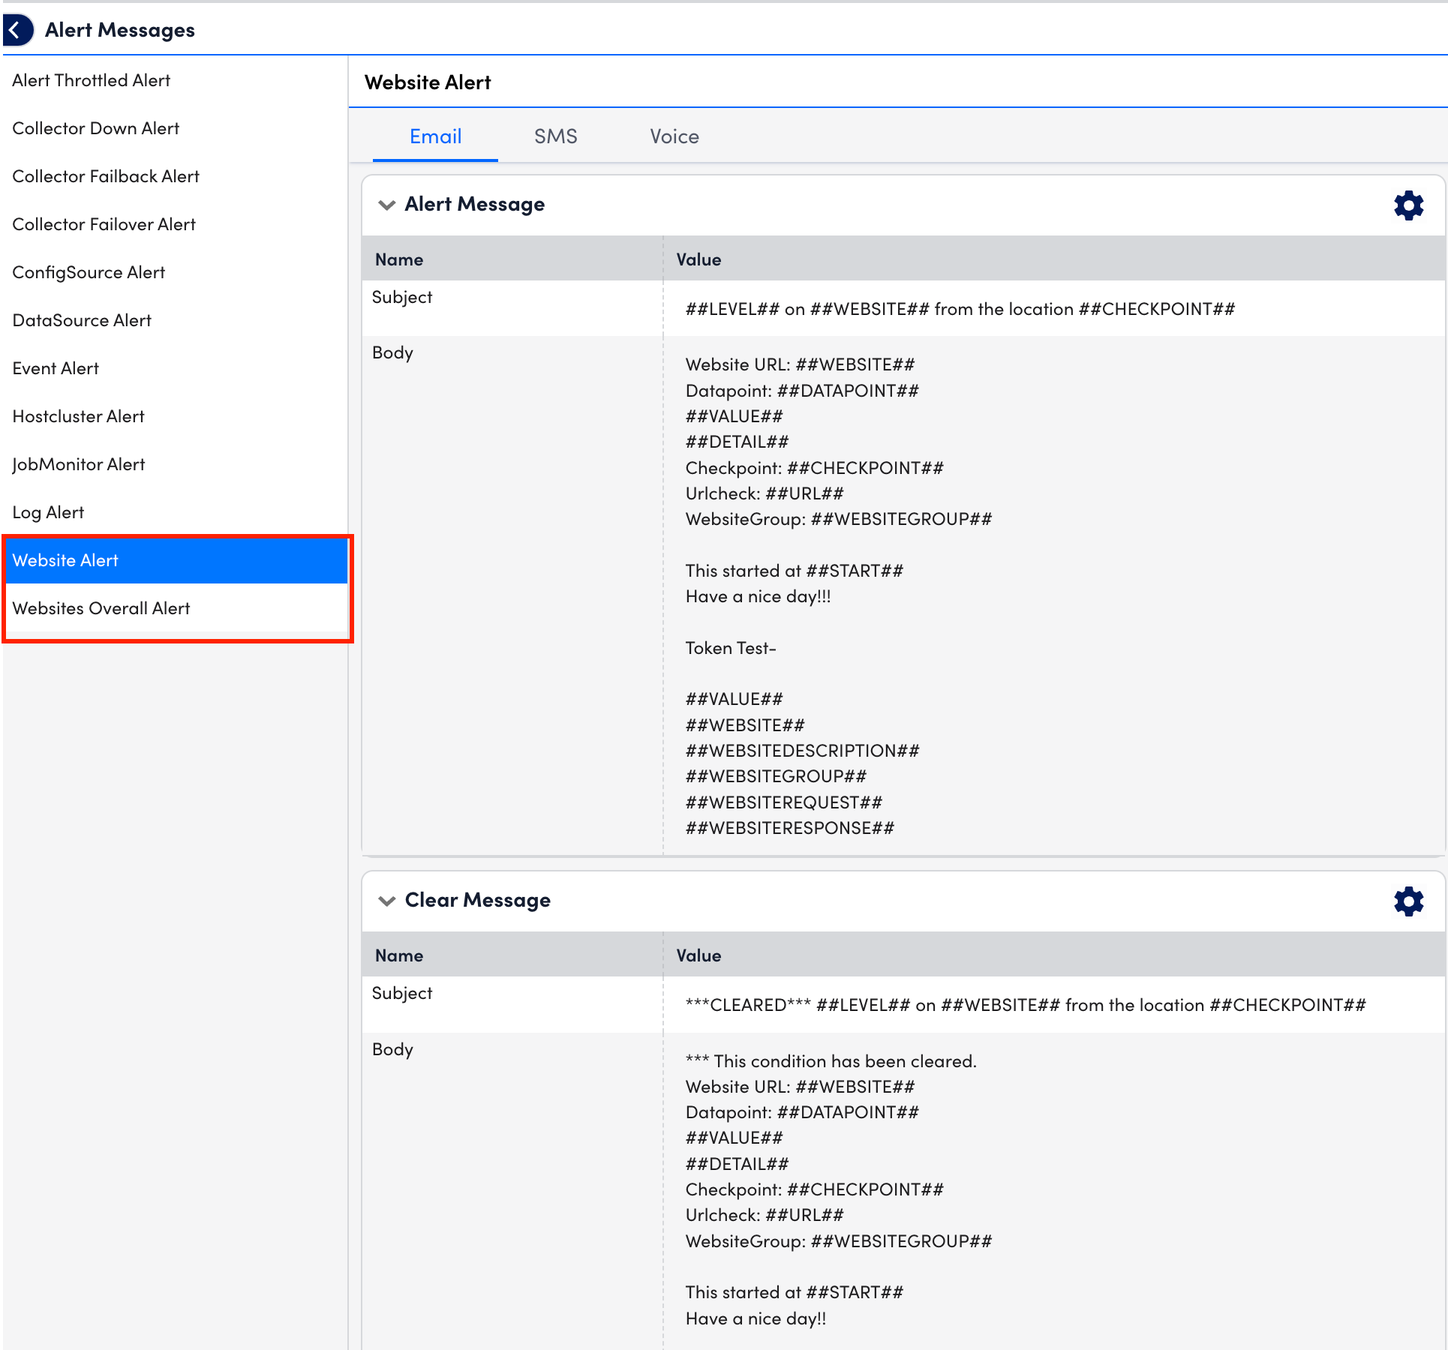The image size is (1448, 1350).
Task: Select Alert Throttled Alert
Action: point(91,80)
